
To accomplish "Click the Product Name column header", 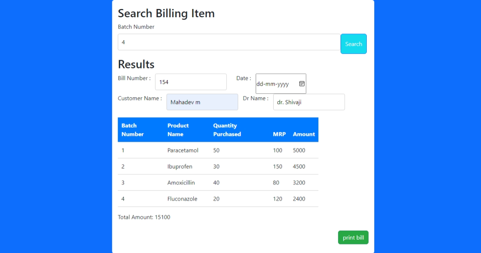I will click(x=178, y=130).
